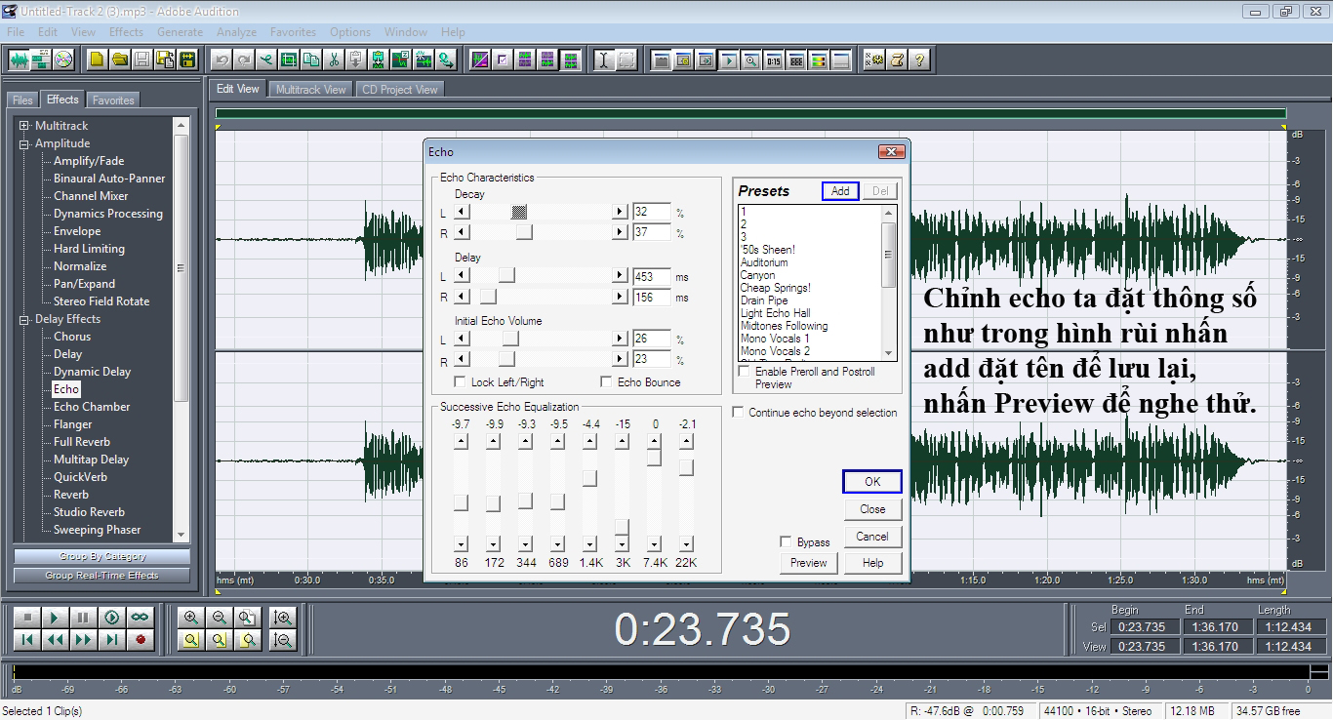The width and height of the screenshot is (1333, 720).
Task: Click right arrow of Decay L slider
Action: pyautogui.click(x=620, y=212)
